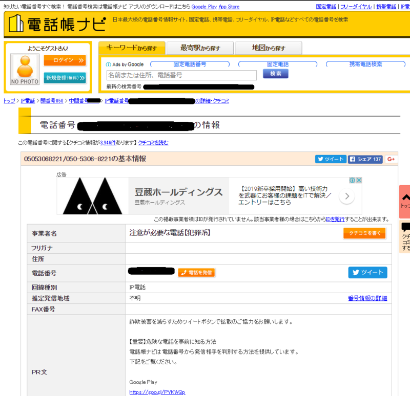Click the 頭番号050 breadcrumb link
Viewport: 410px width, 396px height.
pos(52,101)
